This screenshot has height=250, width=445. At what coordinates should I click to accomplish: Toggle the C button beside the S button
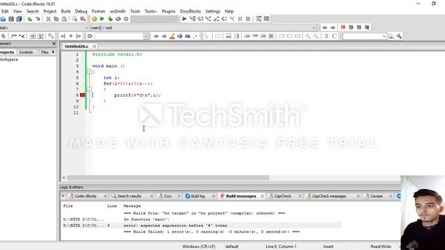coord(334,36)
